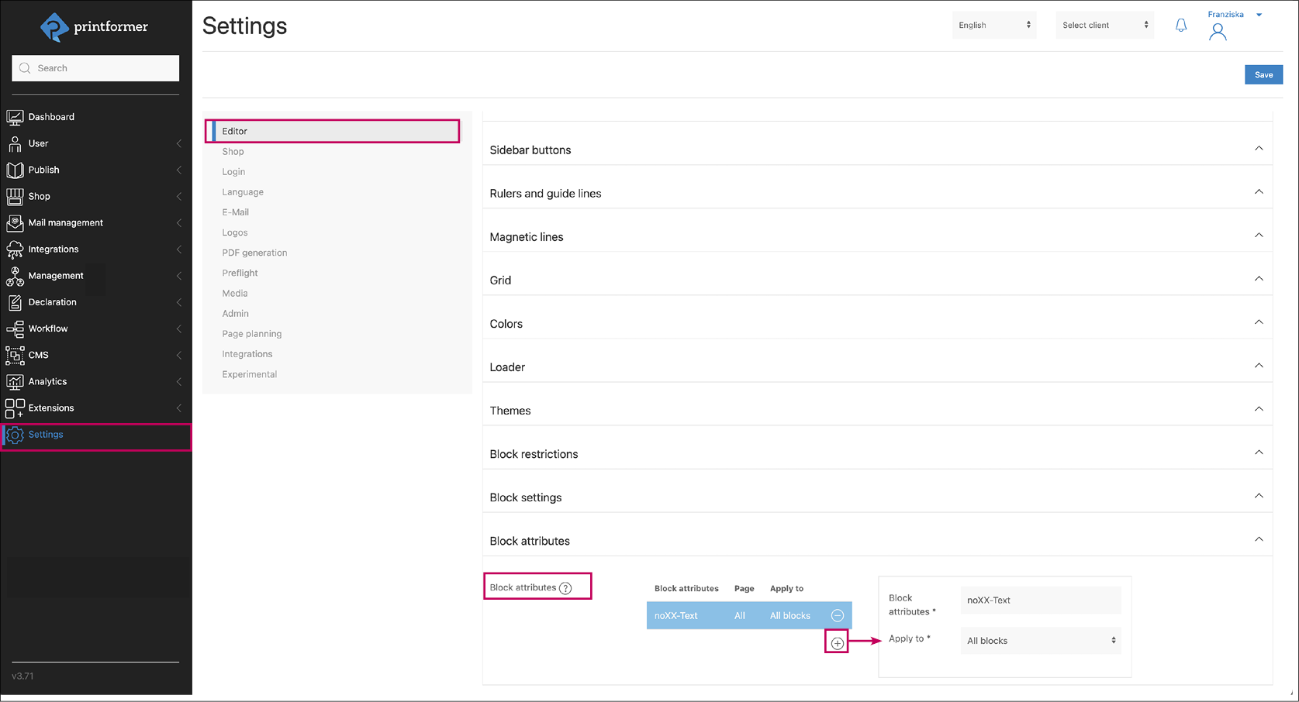
Task: Open Workflow in the sidebar menu
Action: (x=48, y=329)
